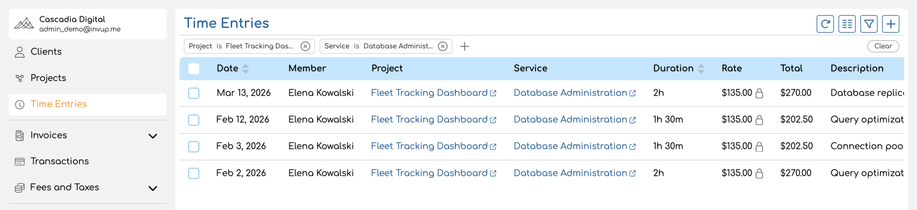The width and height of the screenshot is (917, 210).
Task: Click the Project filter chip text
Action: (241, 46)
